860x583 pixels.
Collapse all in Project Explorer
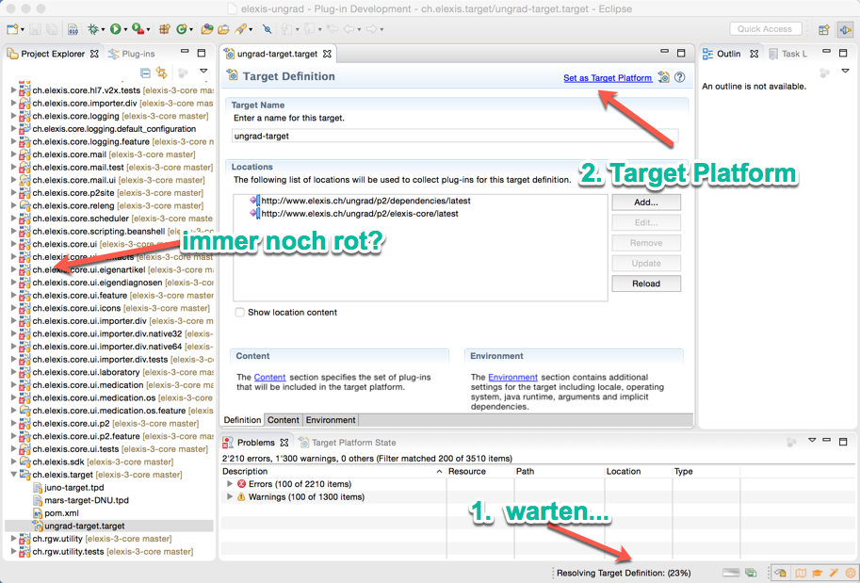click(x=145, y=73)
